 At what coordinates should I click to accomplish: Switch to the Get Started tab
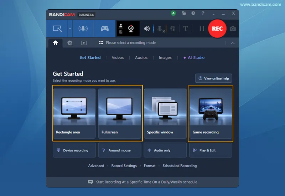[90, 58]
